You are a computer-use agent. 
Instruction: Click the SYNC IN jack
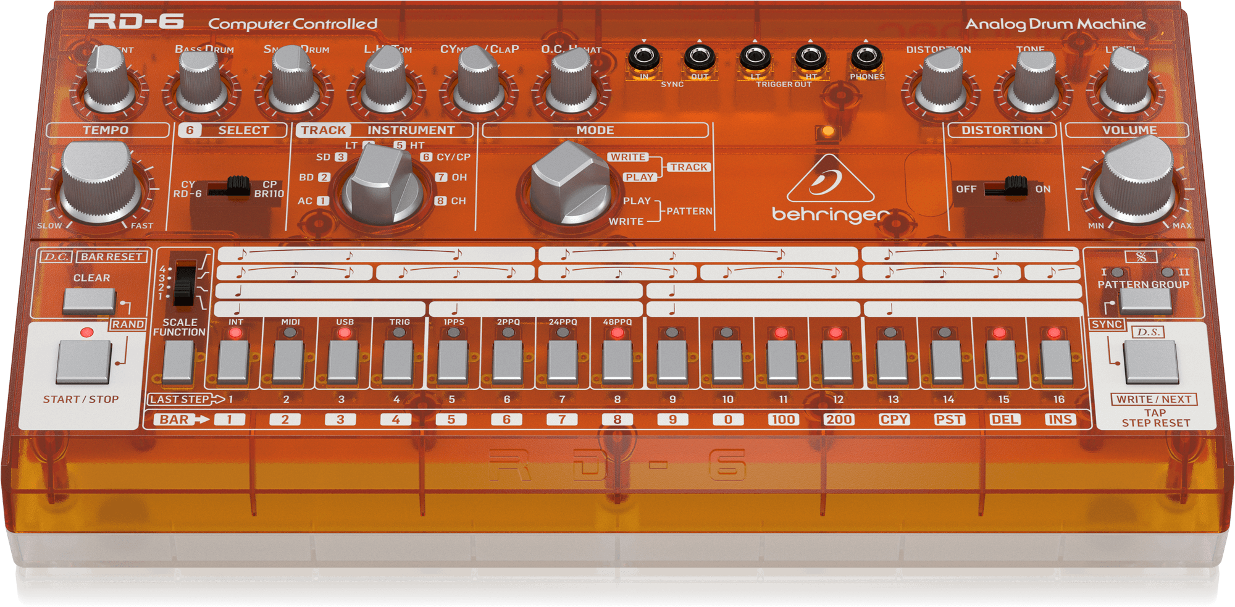pos(643,59)
